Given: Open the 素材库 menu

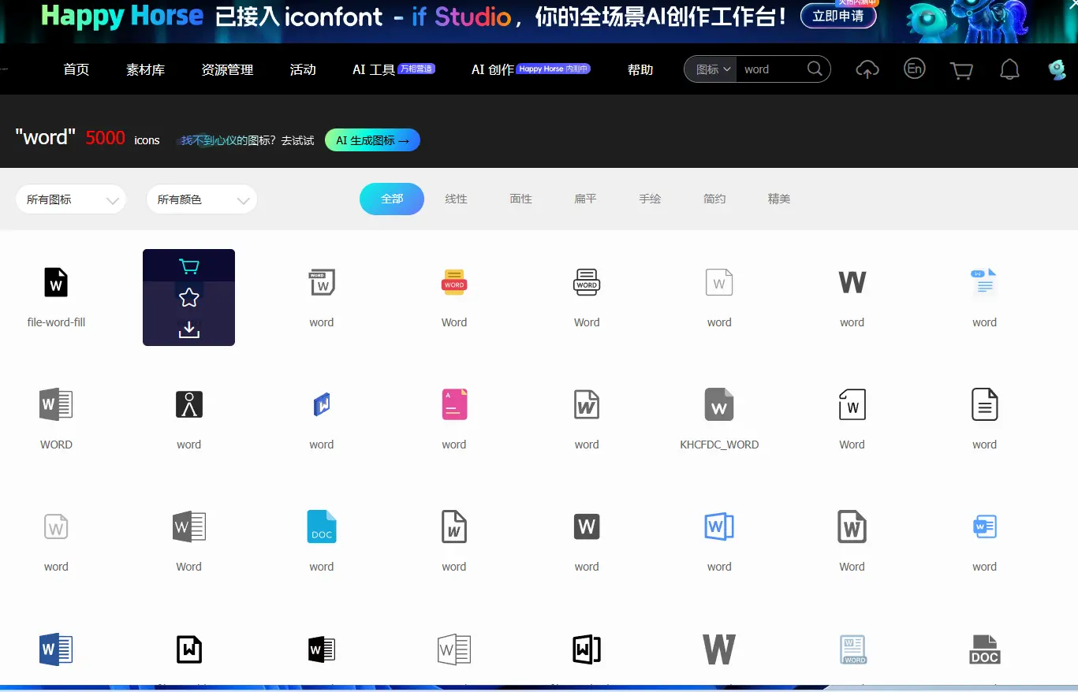Looking at the screenshot, I should coord(145,69).
